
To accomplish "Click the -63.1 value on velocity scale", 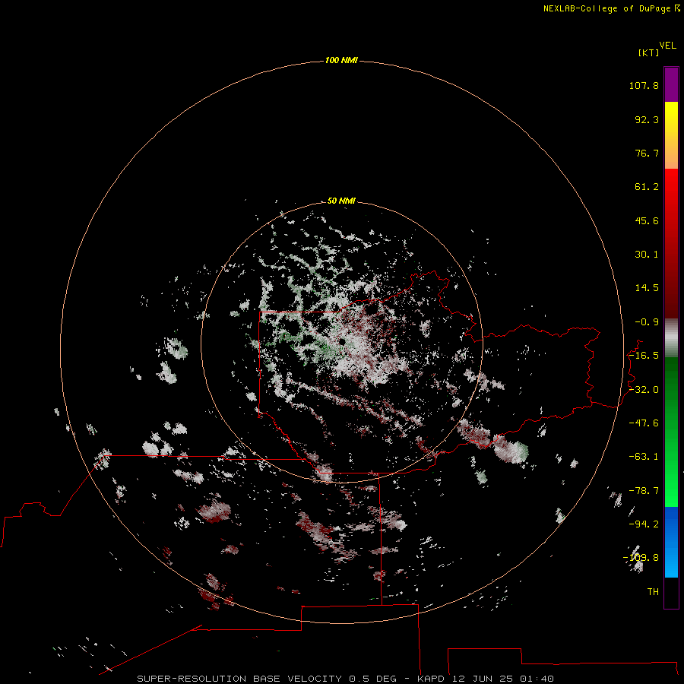I will 644,457.
